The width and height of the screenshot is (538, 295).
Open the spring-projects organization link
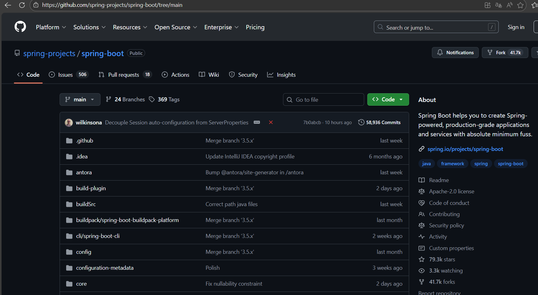click(x=49, y=53)
